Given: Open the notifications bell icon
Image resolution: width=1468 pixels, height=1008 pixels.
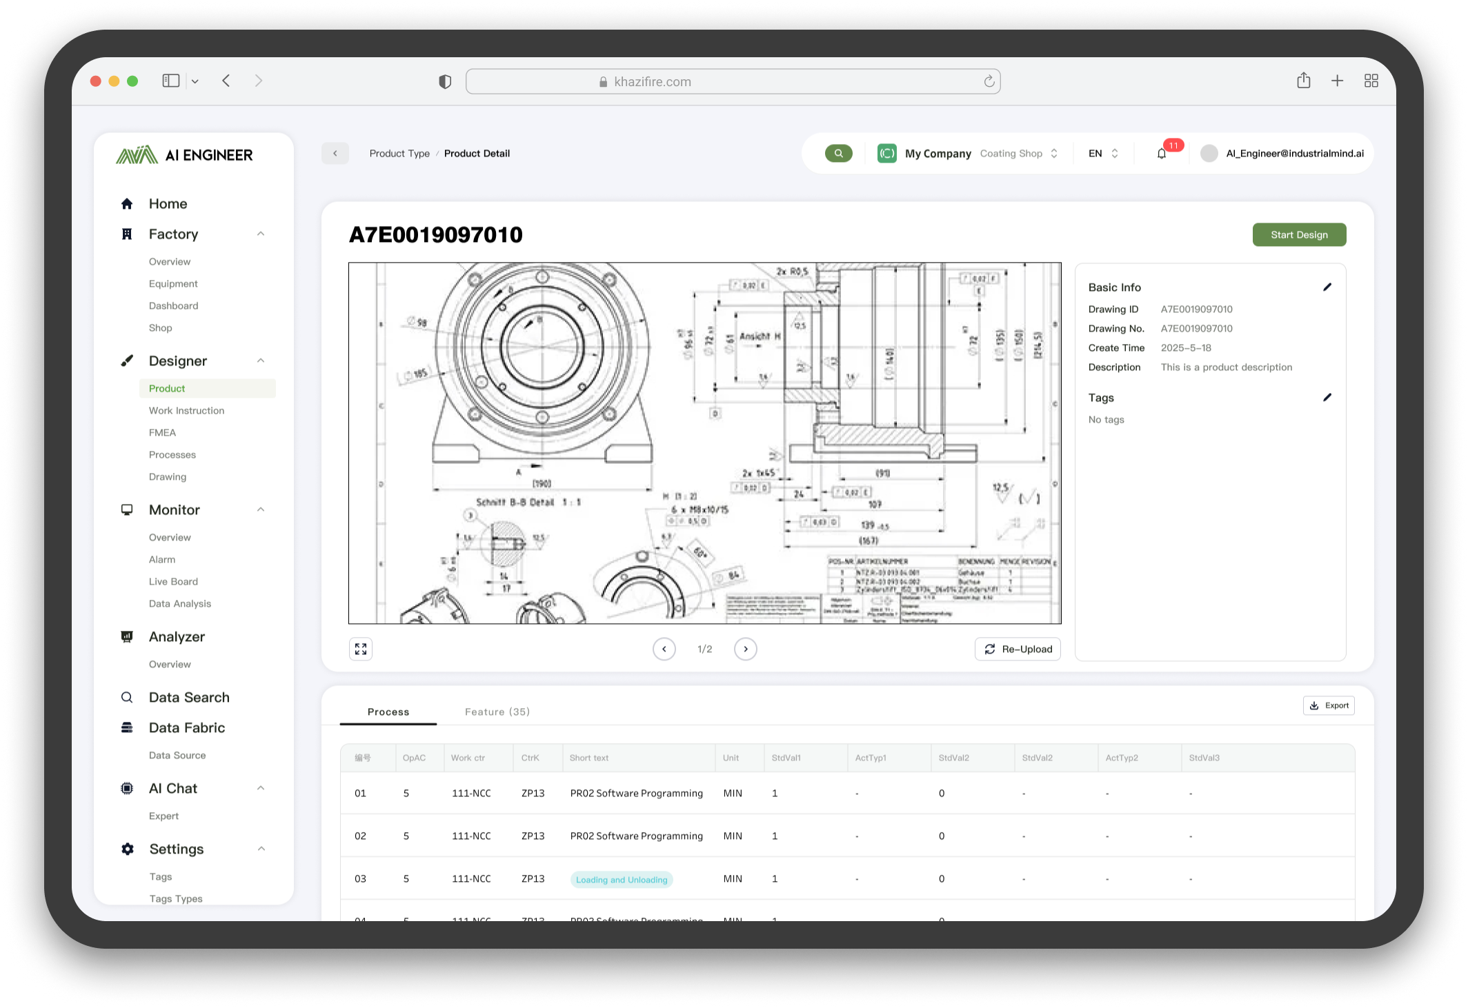Looking at the screenshot, I should (1162, 154).
